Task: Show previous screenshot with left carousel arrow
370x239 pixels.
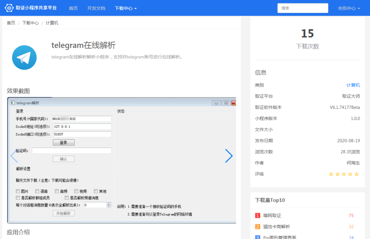Action: 14,156
